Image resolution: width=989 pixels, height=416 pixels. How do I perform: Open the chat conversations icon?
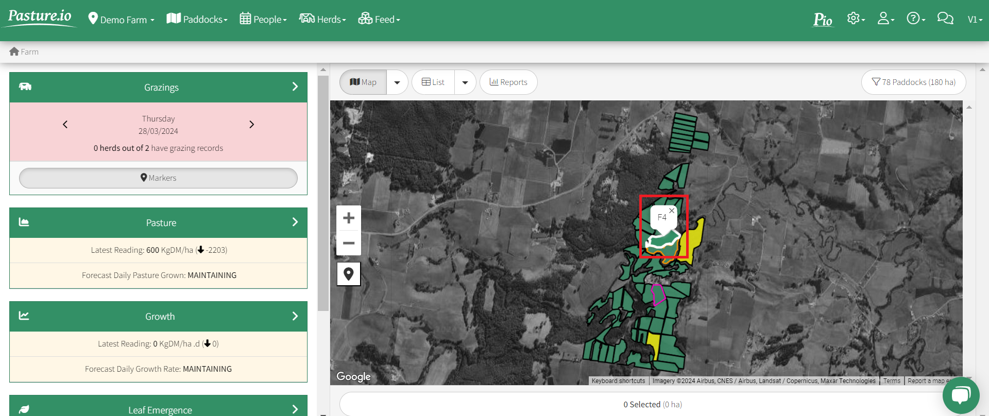[945, 19]
